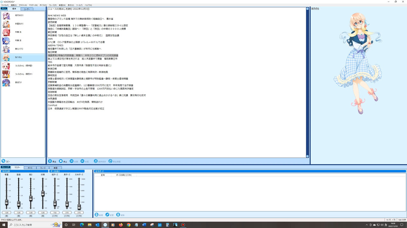This screenshot has height=228, width=407.
Task: Launch Microsoft Edge from the taskbar
Action: (x=82, y=225)
